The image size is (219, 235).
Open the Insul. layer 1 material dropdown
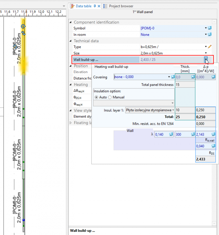coord(173,110)
